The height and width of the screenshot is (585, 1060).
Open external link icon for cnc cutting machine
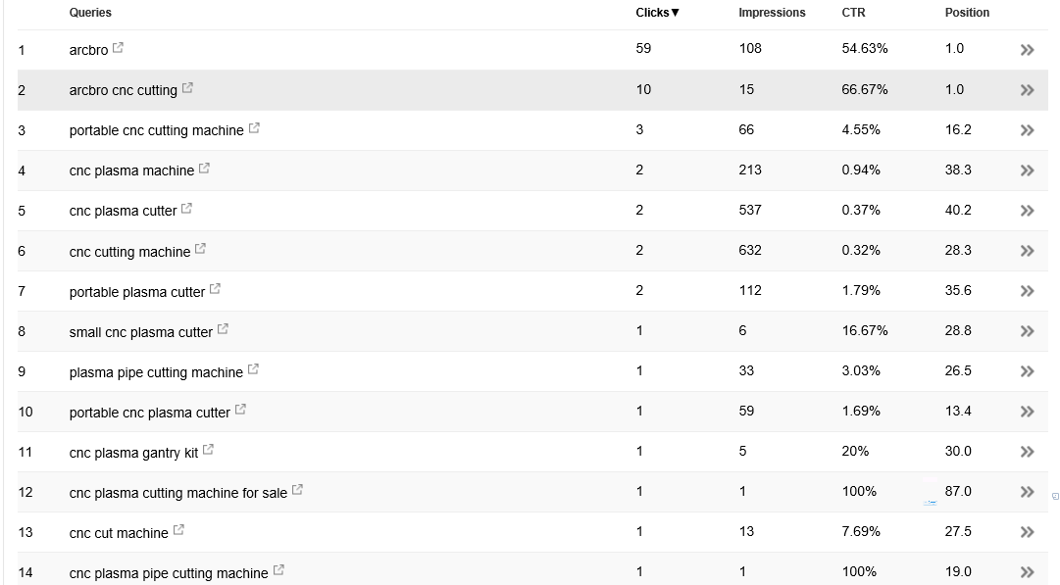201,249
